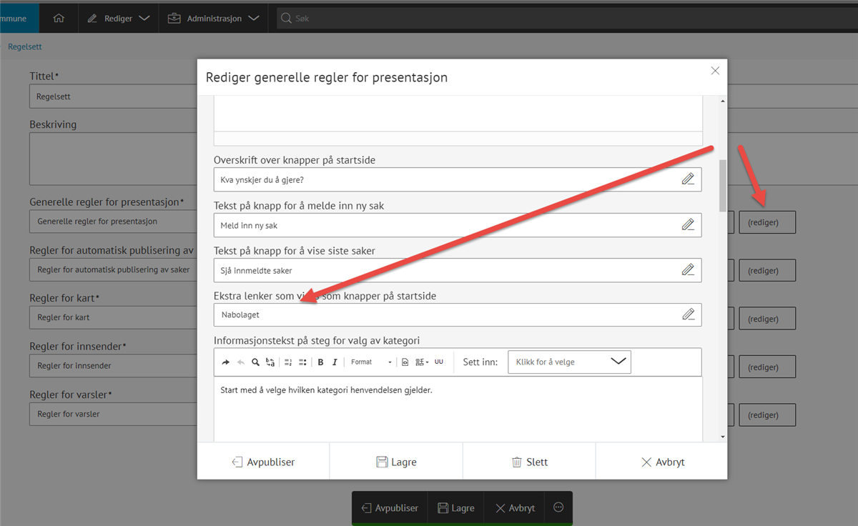
Task: Insert a bulleted list in editor
Action: tap(302, 362)
